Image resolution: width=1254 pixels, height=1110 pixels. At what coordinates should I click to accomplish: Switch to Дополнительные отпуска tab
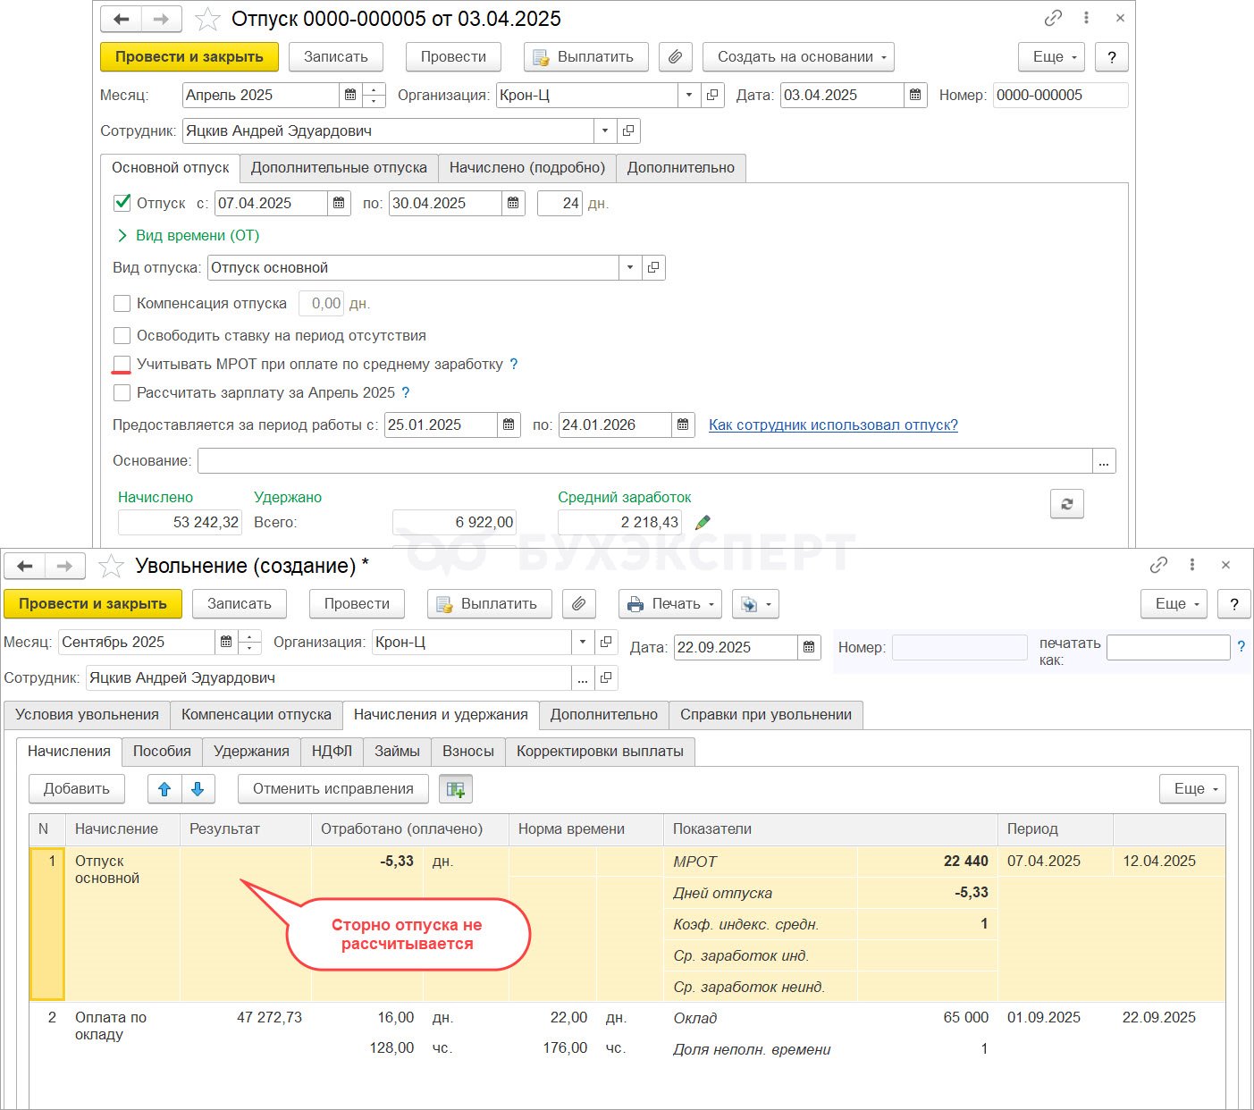(x=339, y=168)
